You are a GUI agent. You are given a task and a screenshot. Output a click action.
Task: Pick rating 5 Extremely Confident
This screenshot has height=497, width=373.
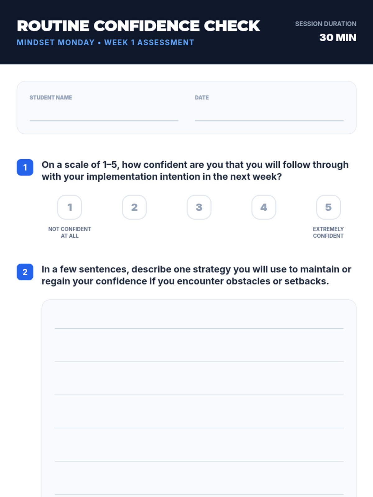328,207
